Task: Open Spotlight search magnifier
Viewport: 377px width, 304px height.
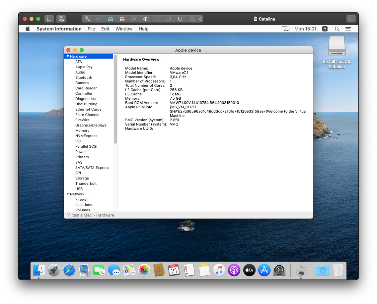Action: tap(337, 29)
